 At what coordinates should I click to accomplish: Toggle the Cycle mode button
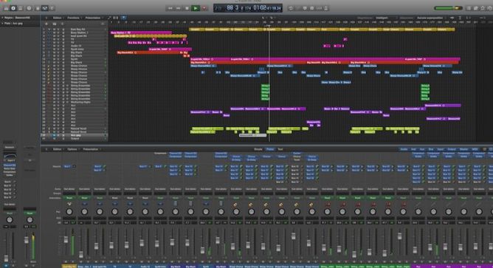[x=291, y=8]
